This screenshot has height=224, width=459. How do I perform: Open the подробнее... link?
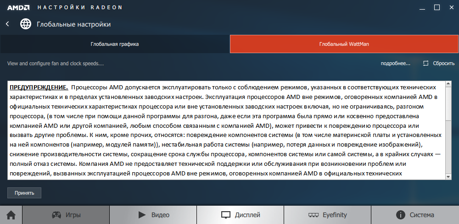tap(396, 63)
